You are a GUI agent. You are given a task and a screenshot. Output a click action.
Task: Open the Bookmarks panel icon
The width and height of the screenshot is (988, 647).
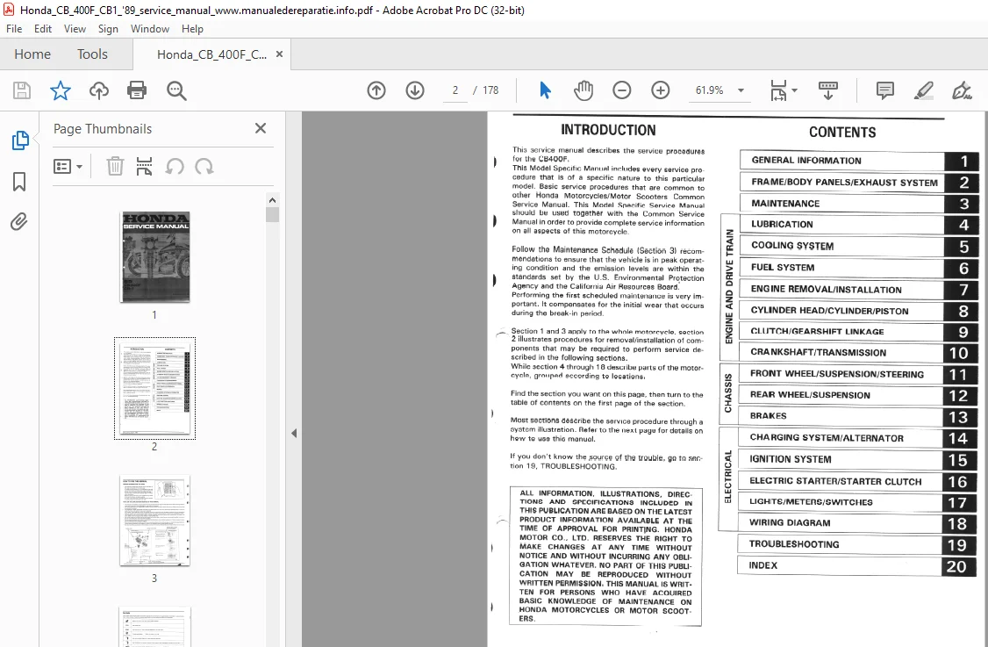[19, 182]
